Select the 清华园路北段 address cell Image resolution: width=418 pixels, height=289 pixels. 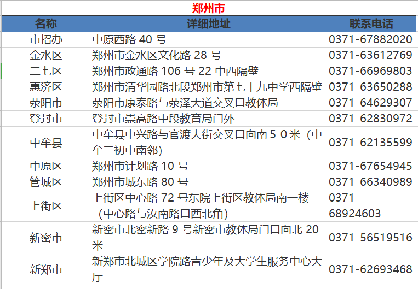[209, 87]
